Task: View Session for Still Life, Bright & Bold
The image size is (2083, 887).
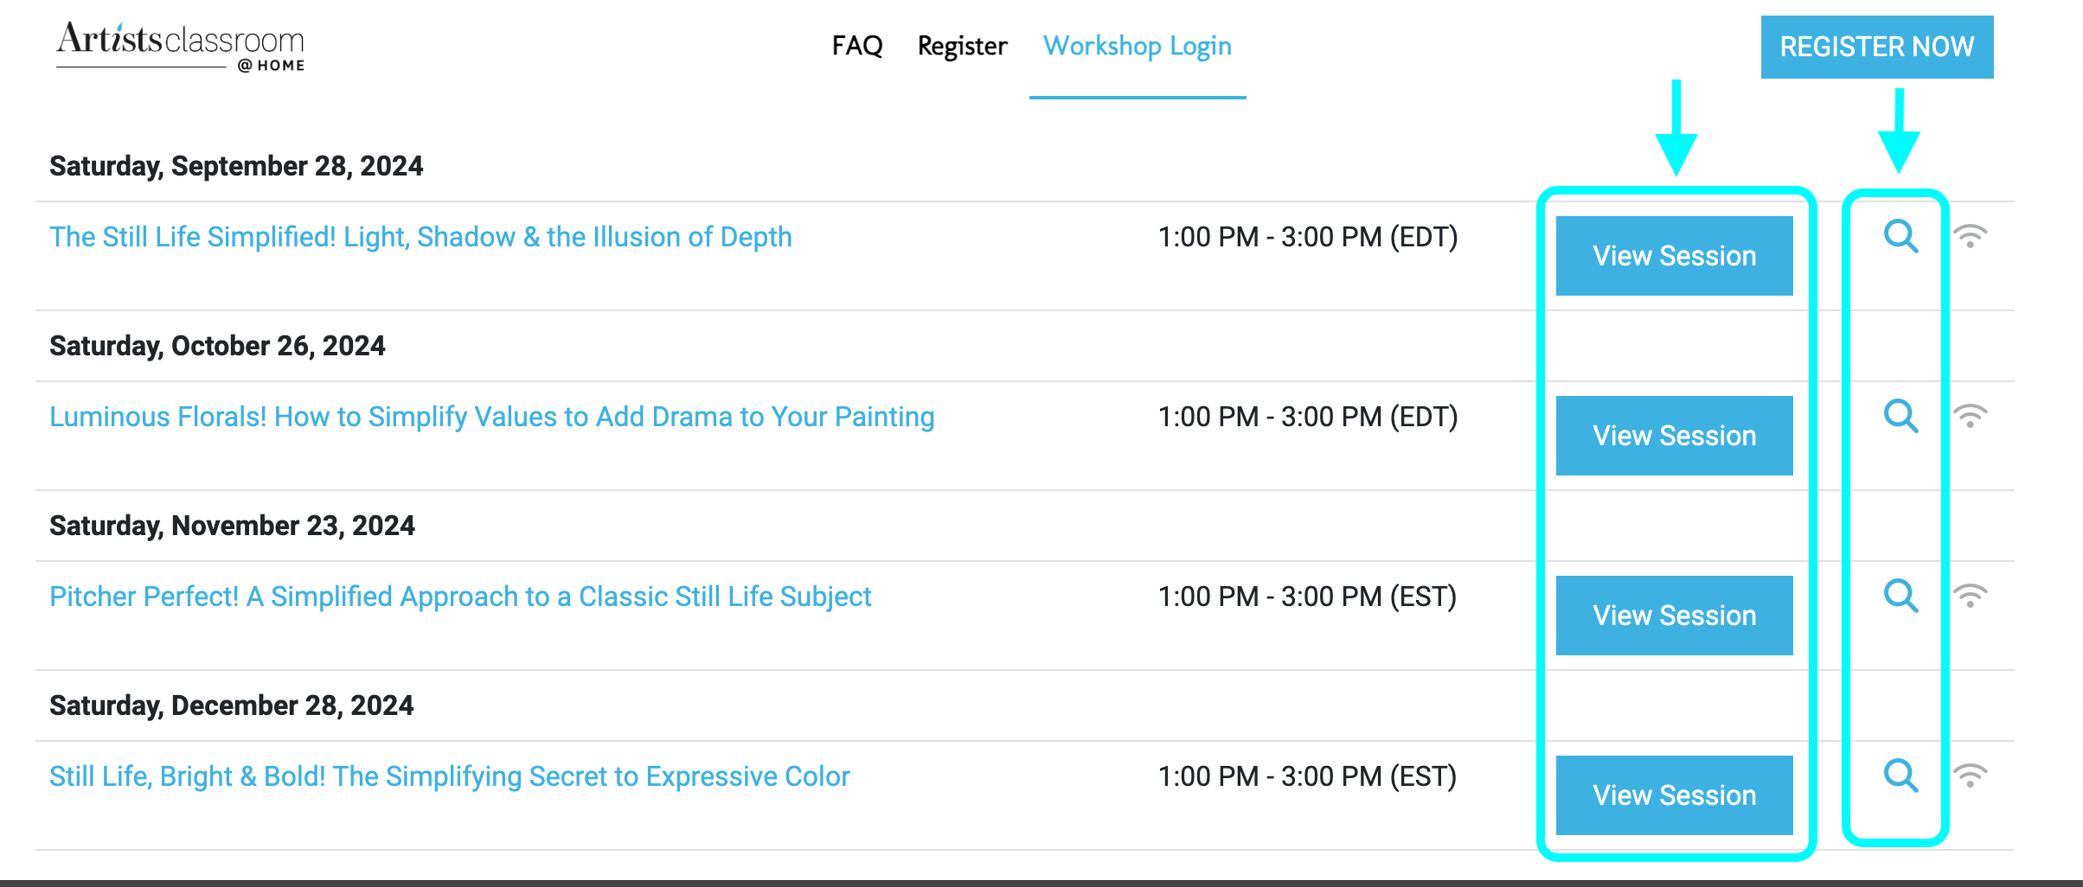Action: click(1674, 795)
